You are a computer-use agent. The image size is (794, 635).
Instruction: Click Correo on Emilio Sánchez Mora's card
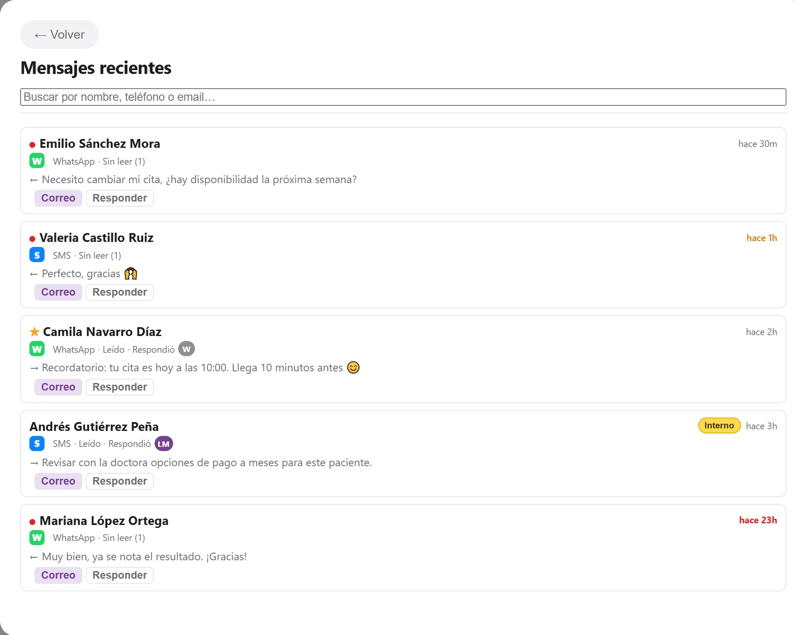[58, 198]
